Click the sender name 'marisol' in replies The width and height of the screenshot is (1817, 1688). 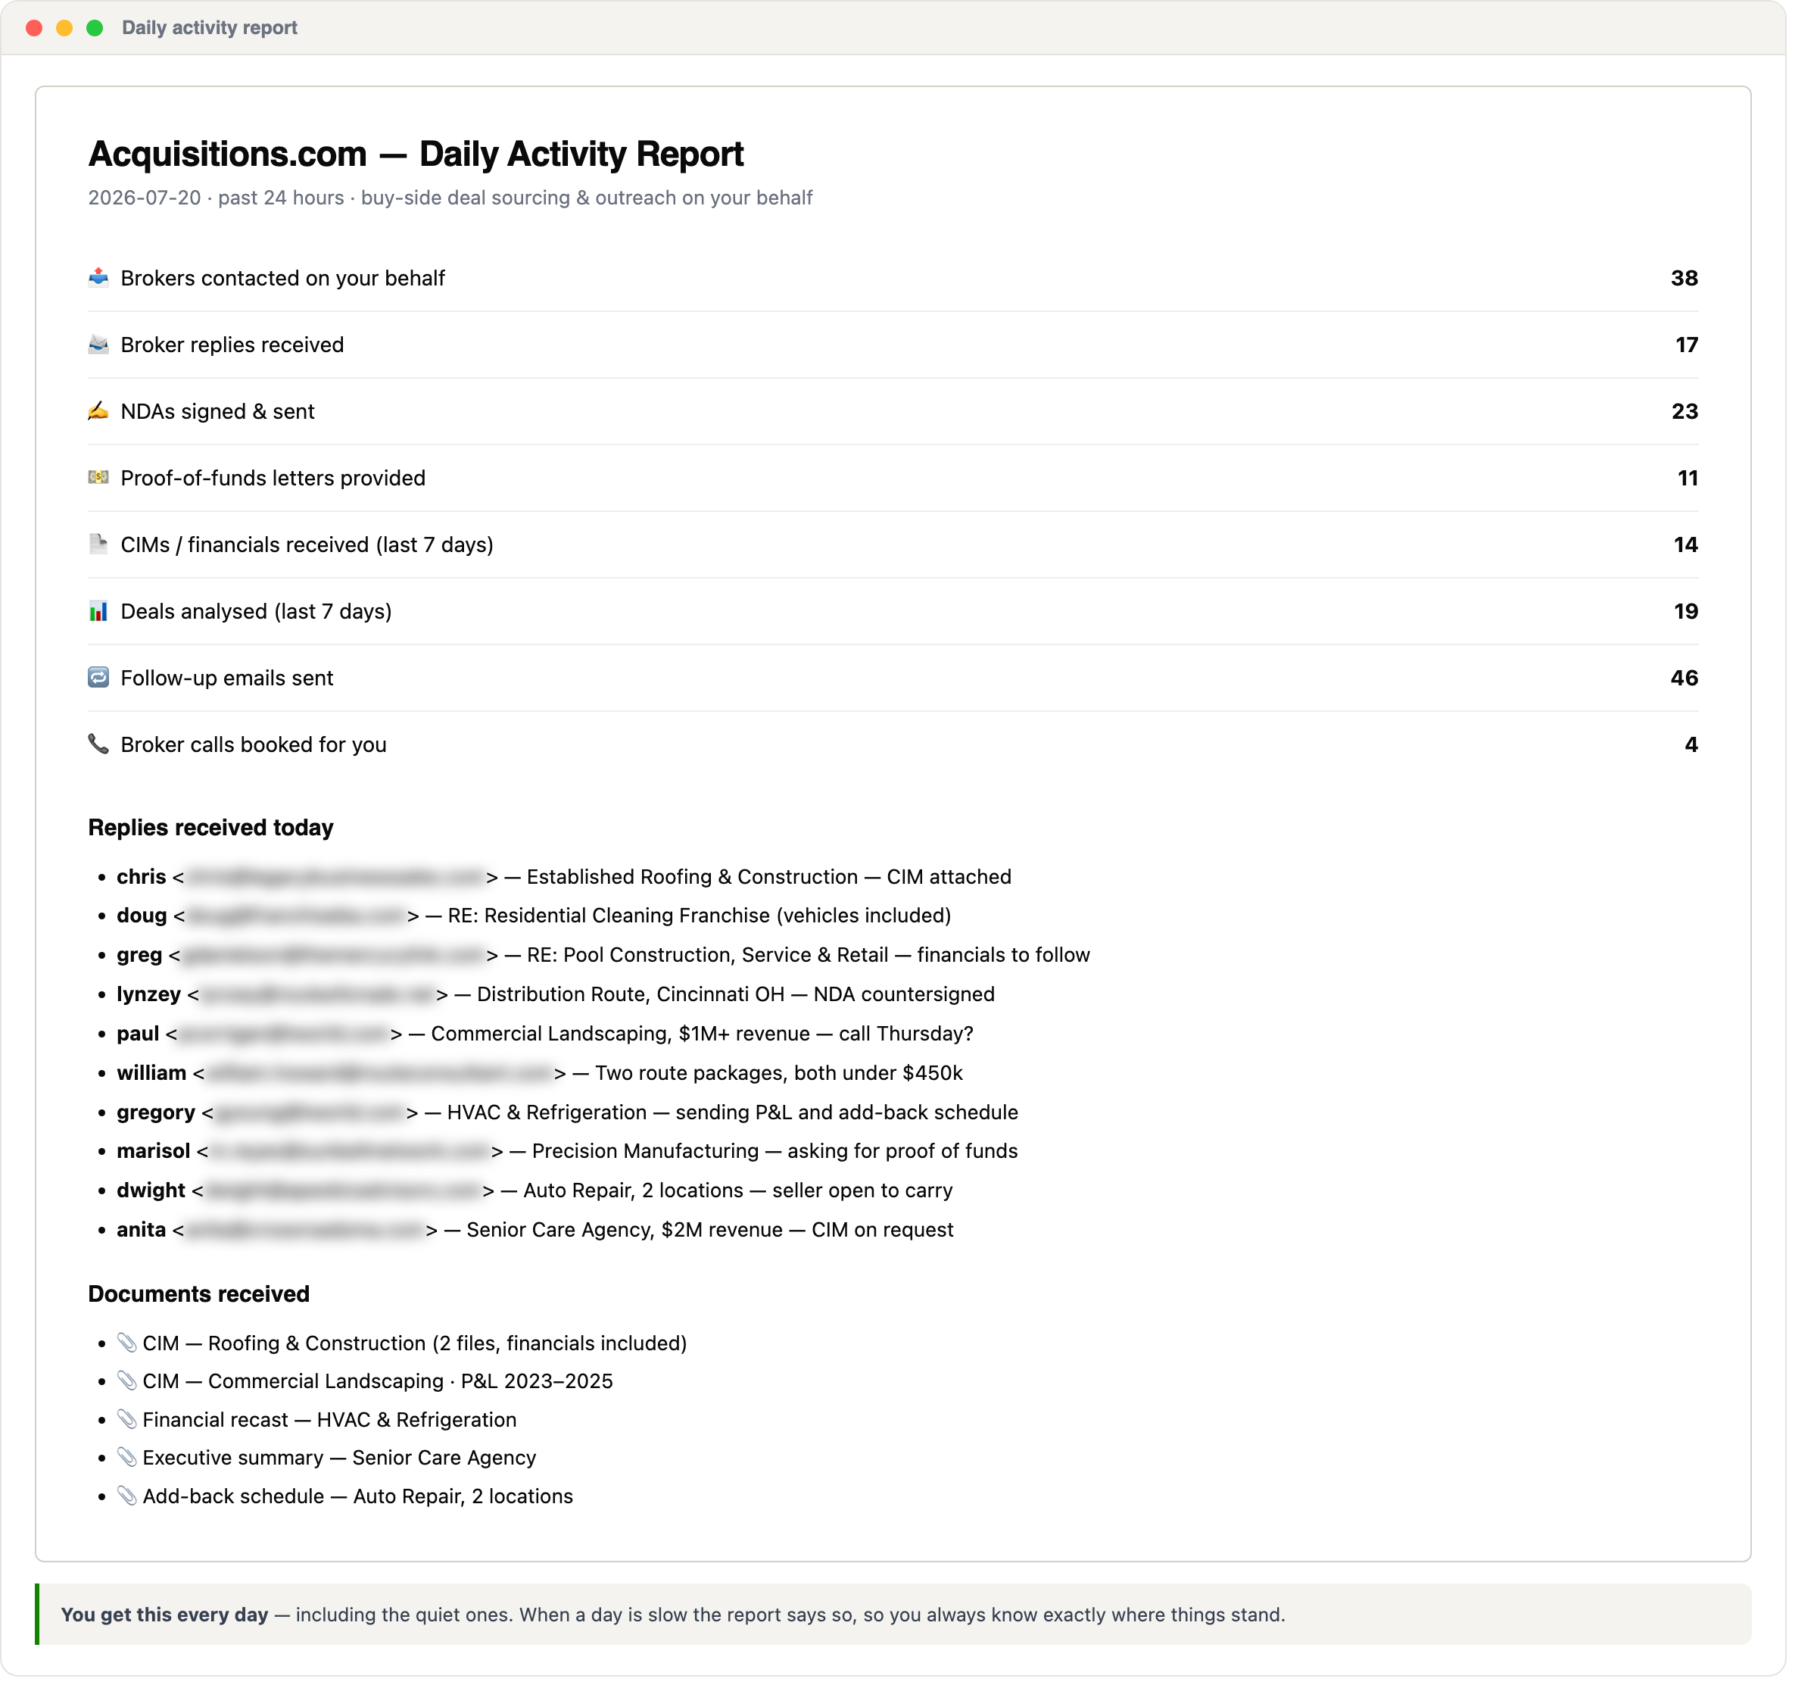pos(154,1151)
